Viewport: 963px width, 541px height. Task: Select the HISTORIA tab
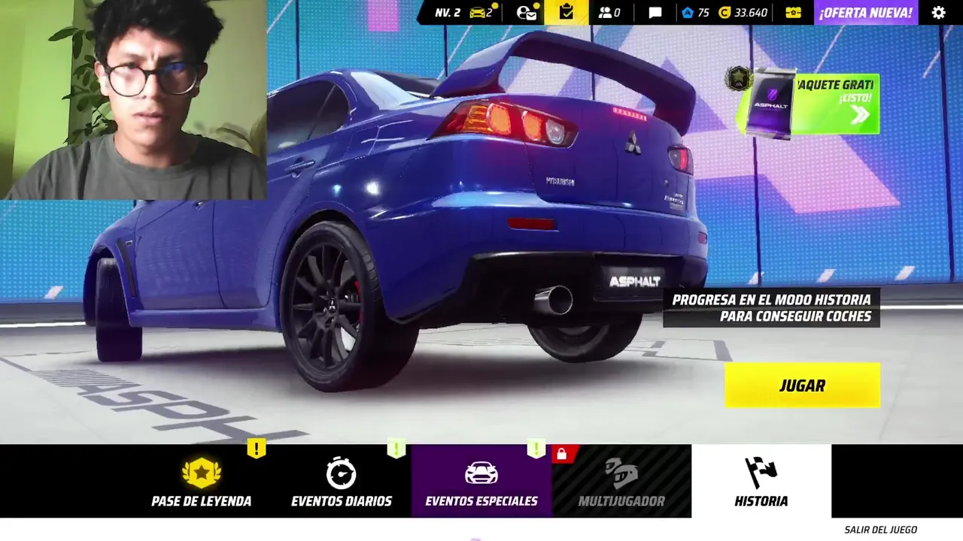pos(761,482)
